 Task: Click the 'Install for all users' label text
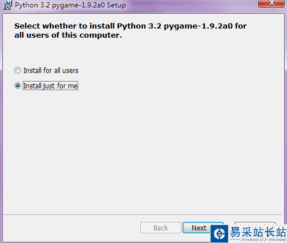51,71
